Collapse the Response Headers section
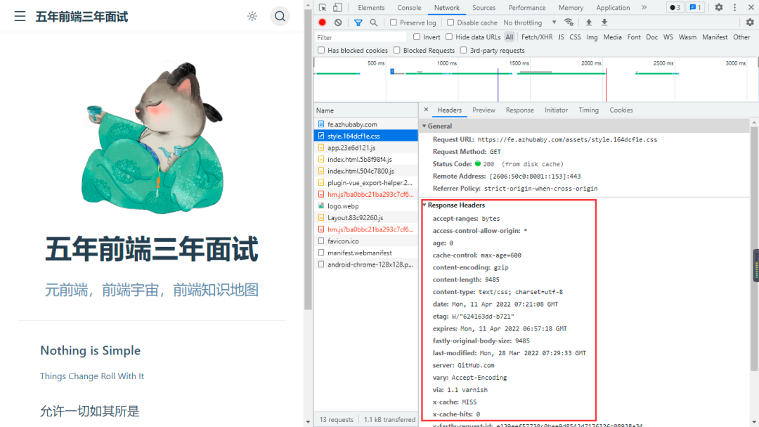 click(424, 205)
